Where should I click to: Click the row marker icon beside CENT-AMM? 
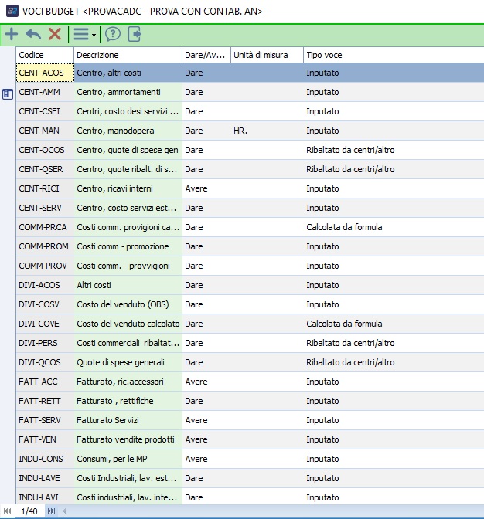pyautogui.click(x=8, y=93)
